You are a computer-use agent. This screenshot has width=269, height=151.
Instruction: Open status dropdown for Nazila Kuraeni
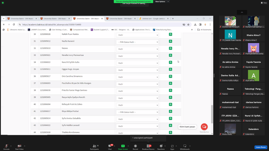point(137,42)
